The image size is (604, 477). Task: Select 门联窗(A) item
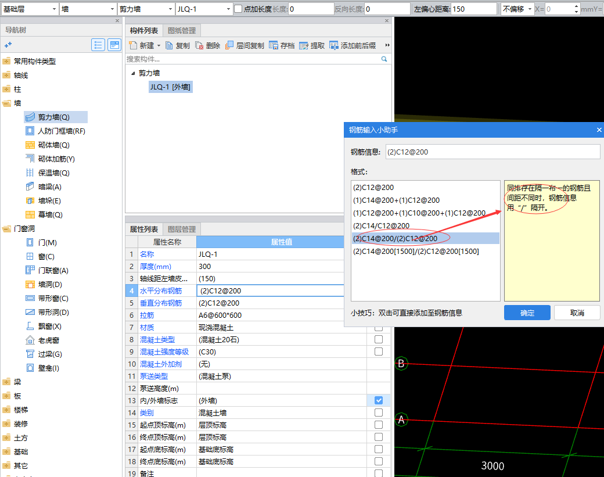47,271
